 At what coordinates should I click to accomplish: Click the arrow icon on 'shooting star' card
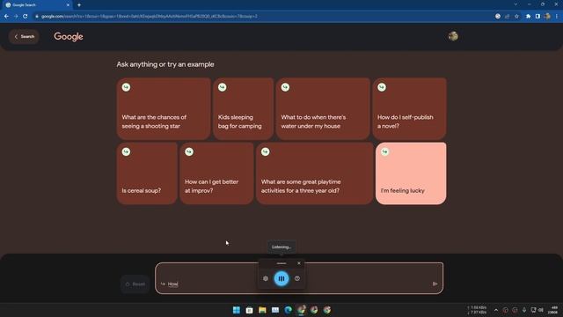coord(126,87)
